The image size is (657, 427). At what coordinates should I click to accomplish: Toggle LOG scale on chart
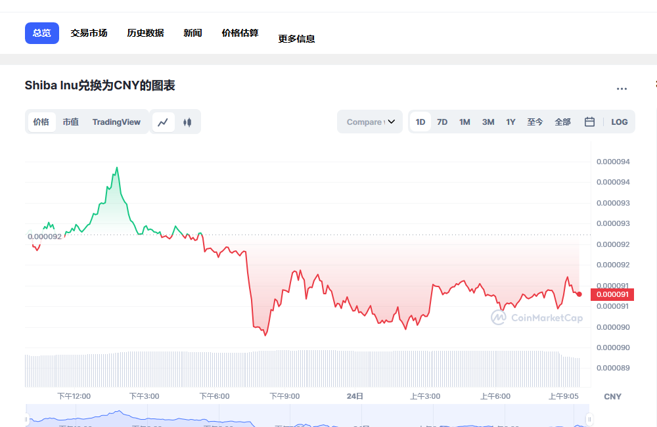[620, 122]
